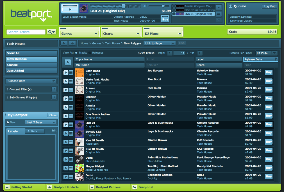284x192 pixels.
Task: Play the Done Shur-I-kan Mix preview
Action: 66,159
